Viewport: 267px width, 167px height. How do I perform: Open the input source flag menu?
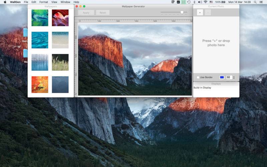211,2
